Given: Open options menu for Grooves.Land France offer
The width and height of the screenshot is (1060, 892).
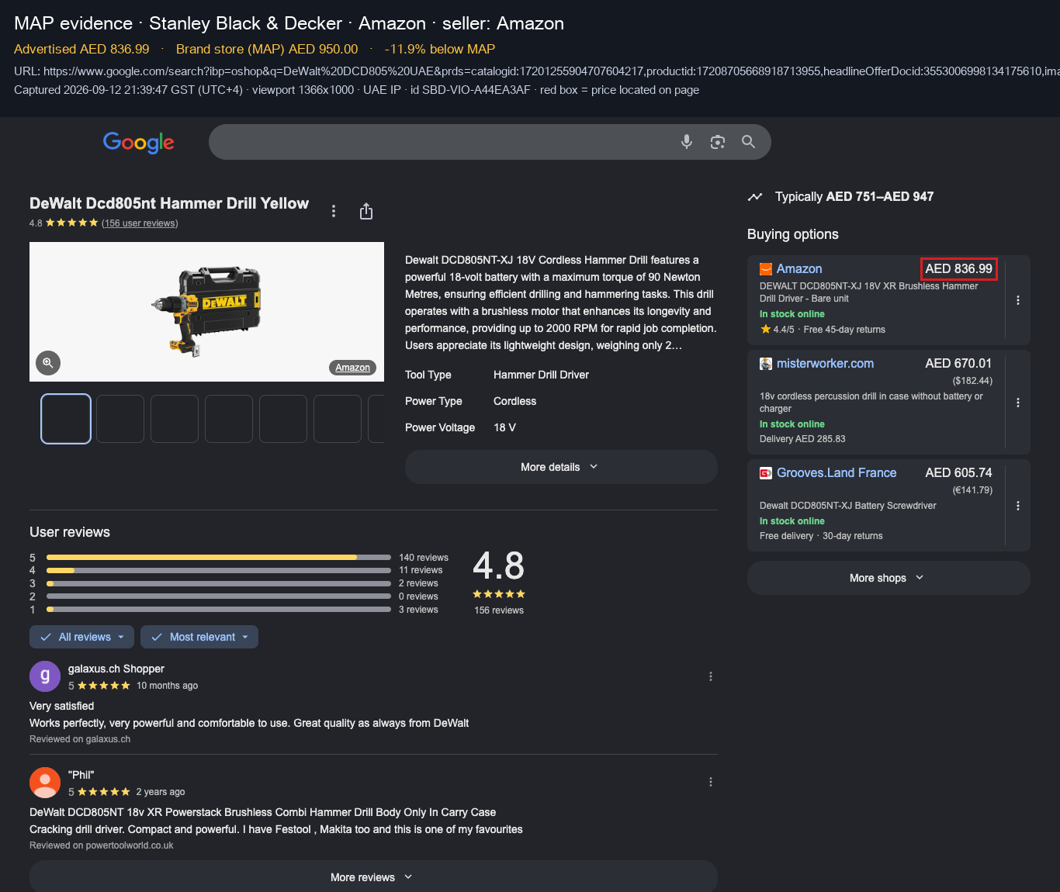Looking at the screenshot, I should pos(1018,506).
